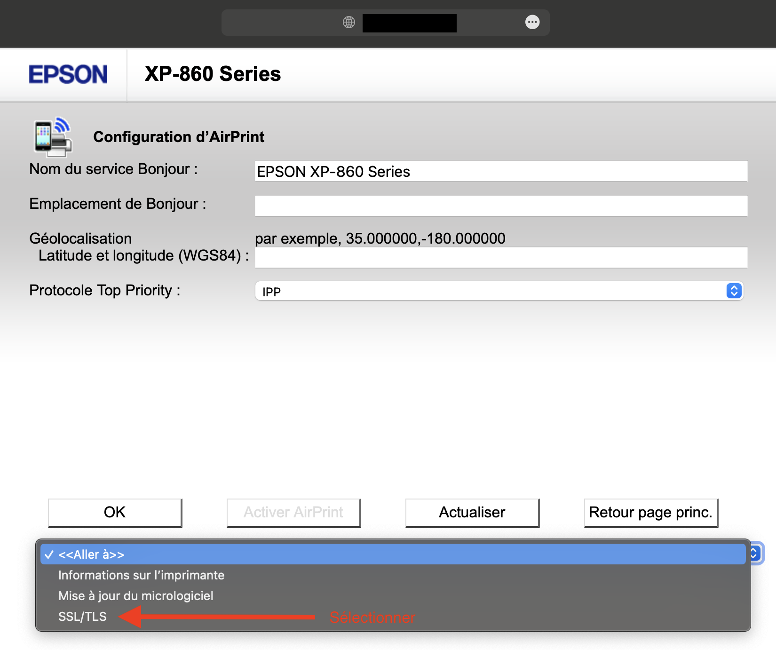Open the Protocole Top Priority dropdown
The image size is (776, 650).
[x=499, y=291]
